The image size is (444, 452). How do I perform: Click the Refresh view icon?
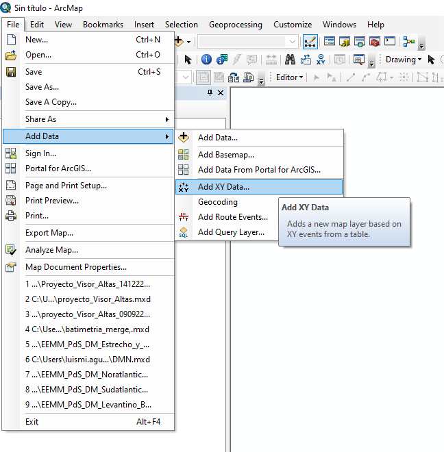click(234, 77)
